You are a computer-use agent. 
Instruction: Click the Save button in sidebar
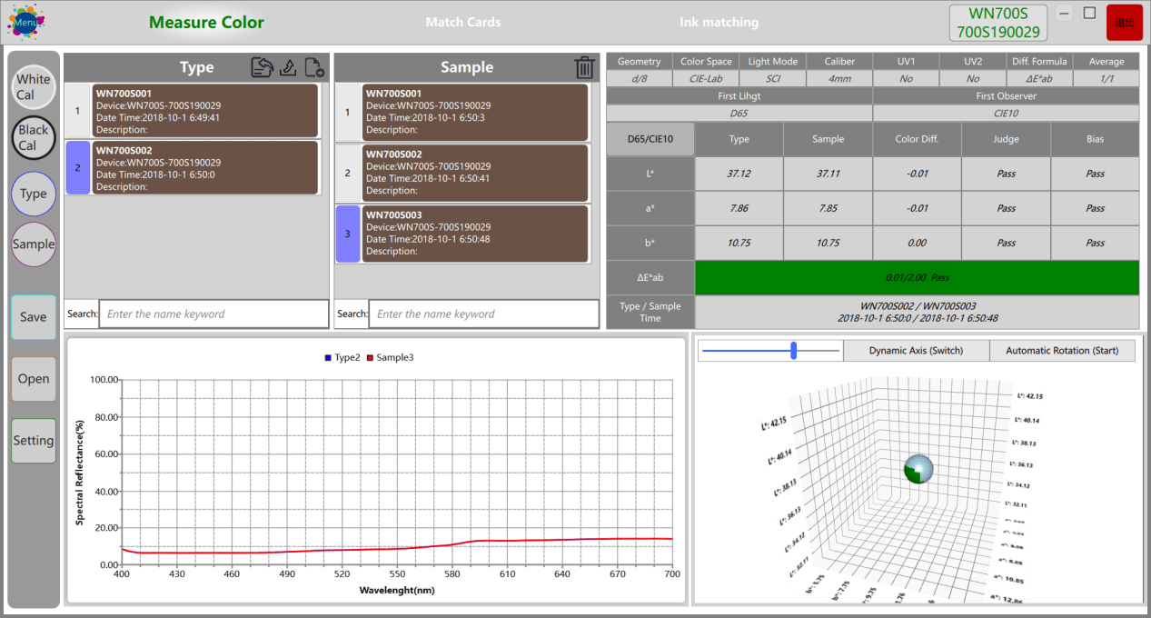(x=34, y=317)
